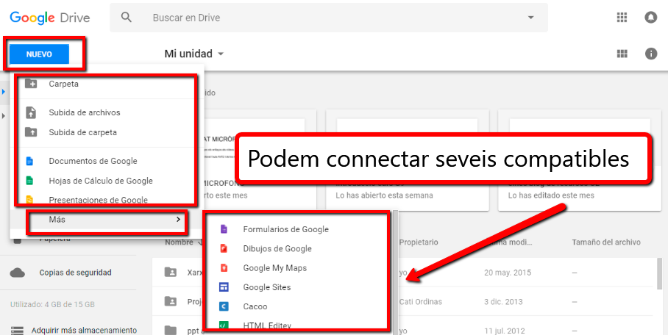
Task: Click folder icon in ppt row
Action: (171, 331)
